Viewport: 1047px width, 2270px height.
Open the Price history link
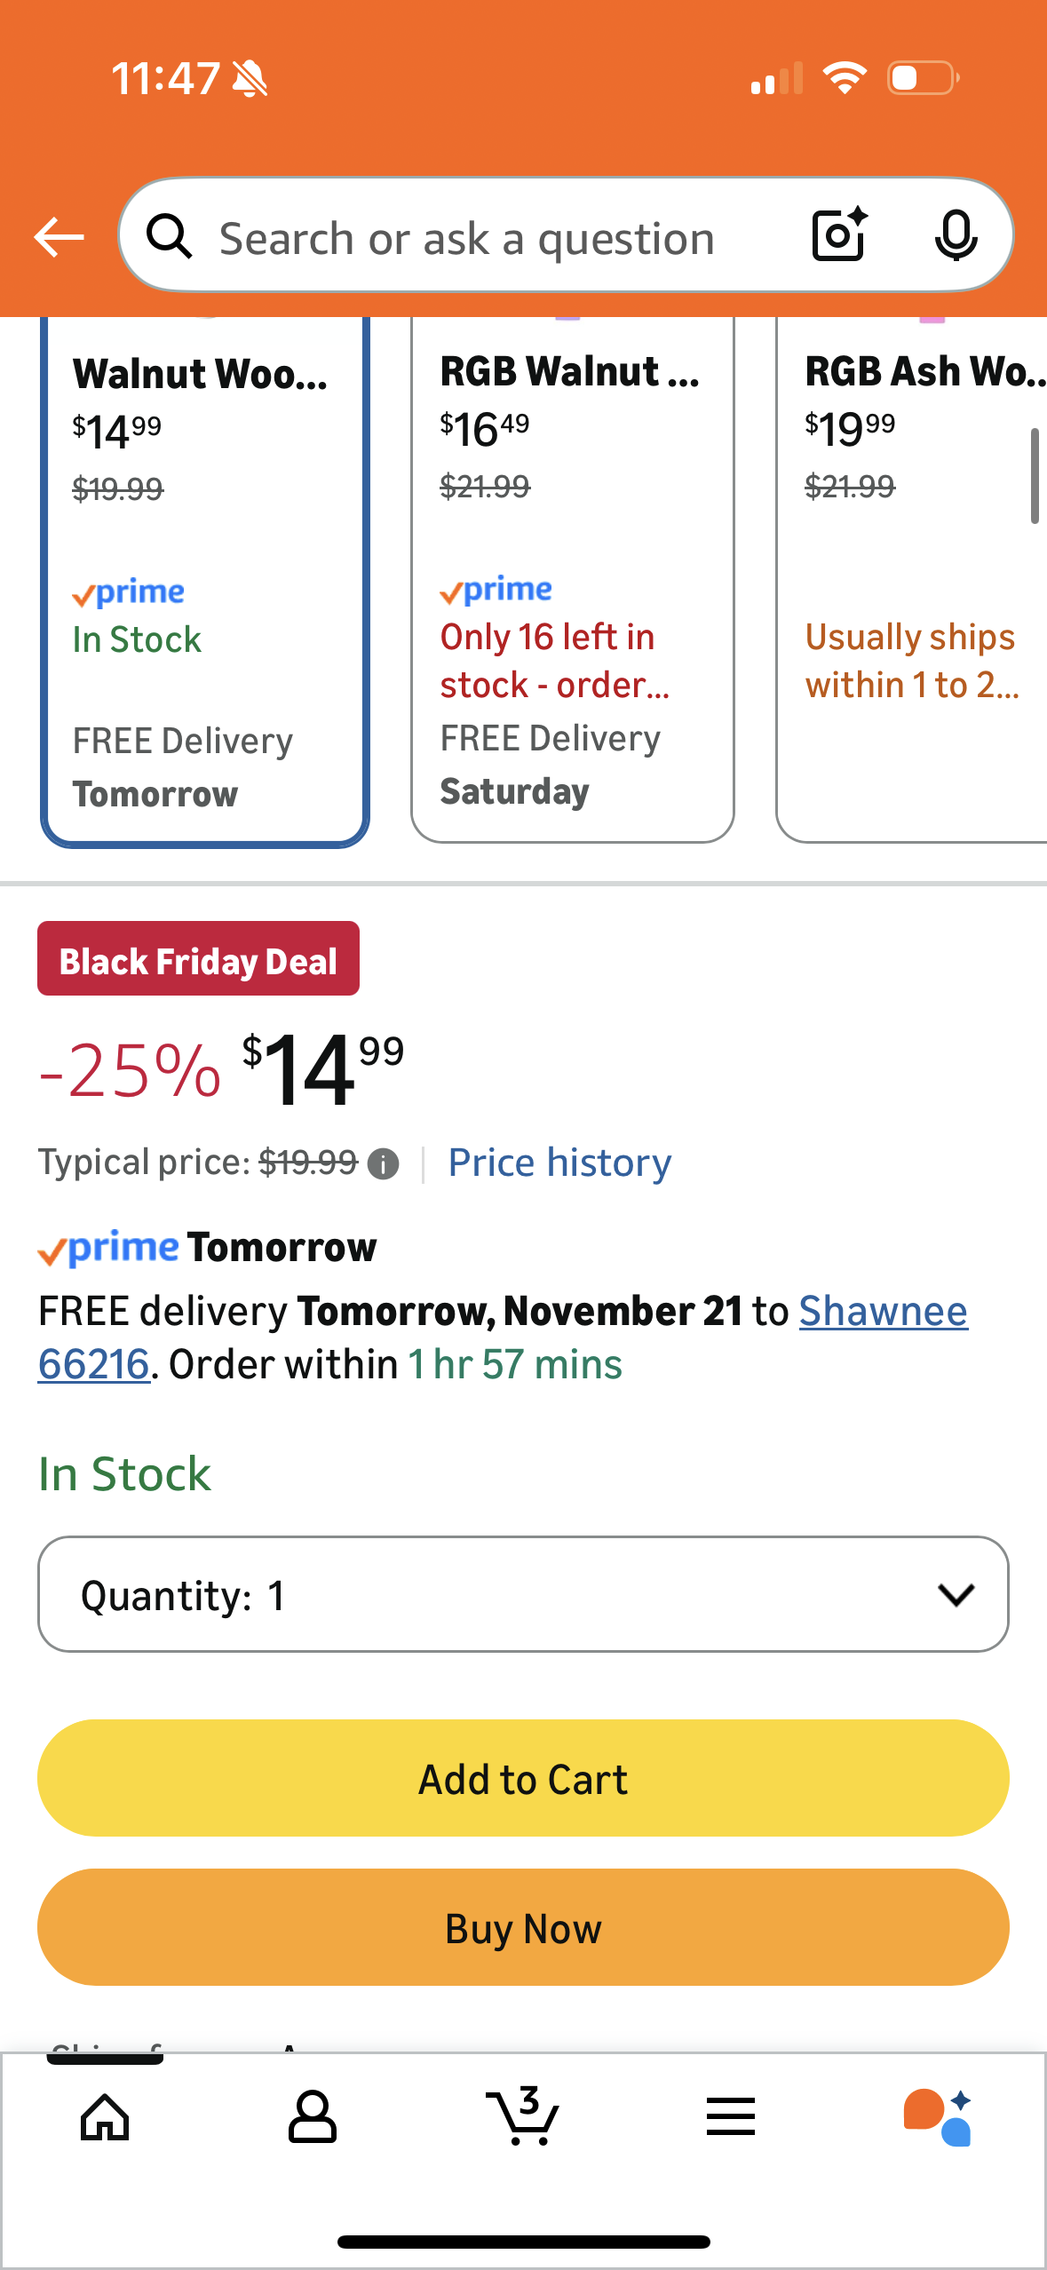(x=559, y=1163)
